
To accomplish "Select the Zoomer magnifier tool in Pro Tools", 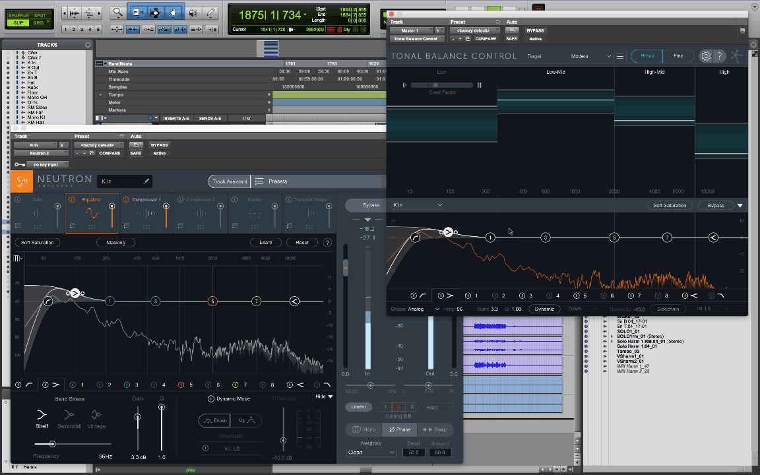I will point(118,13).
